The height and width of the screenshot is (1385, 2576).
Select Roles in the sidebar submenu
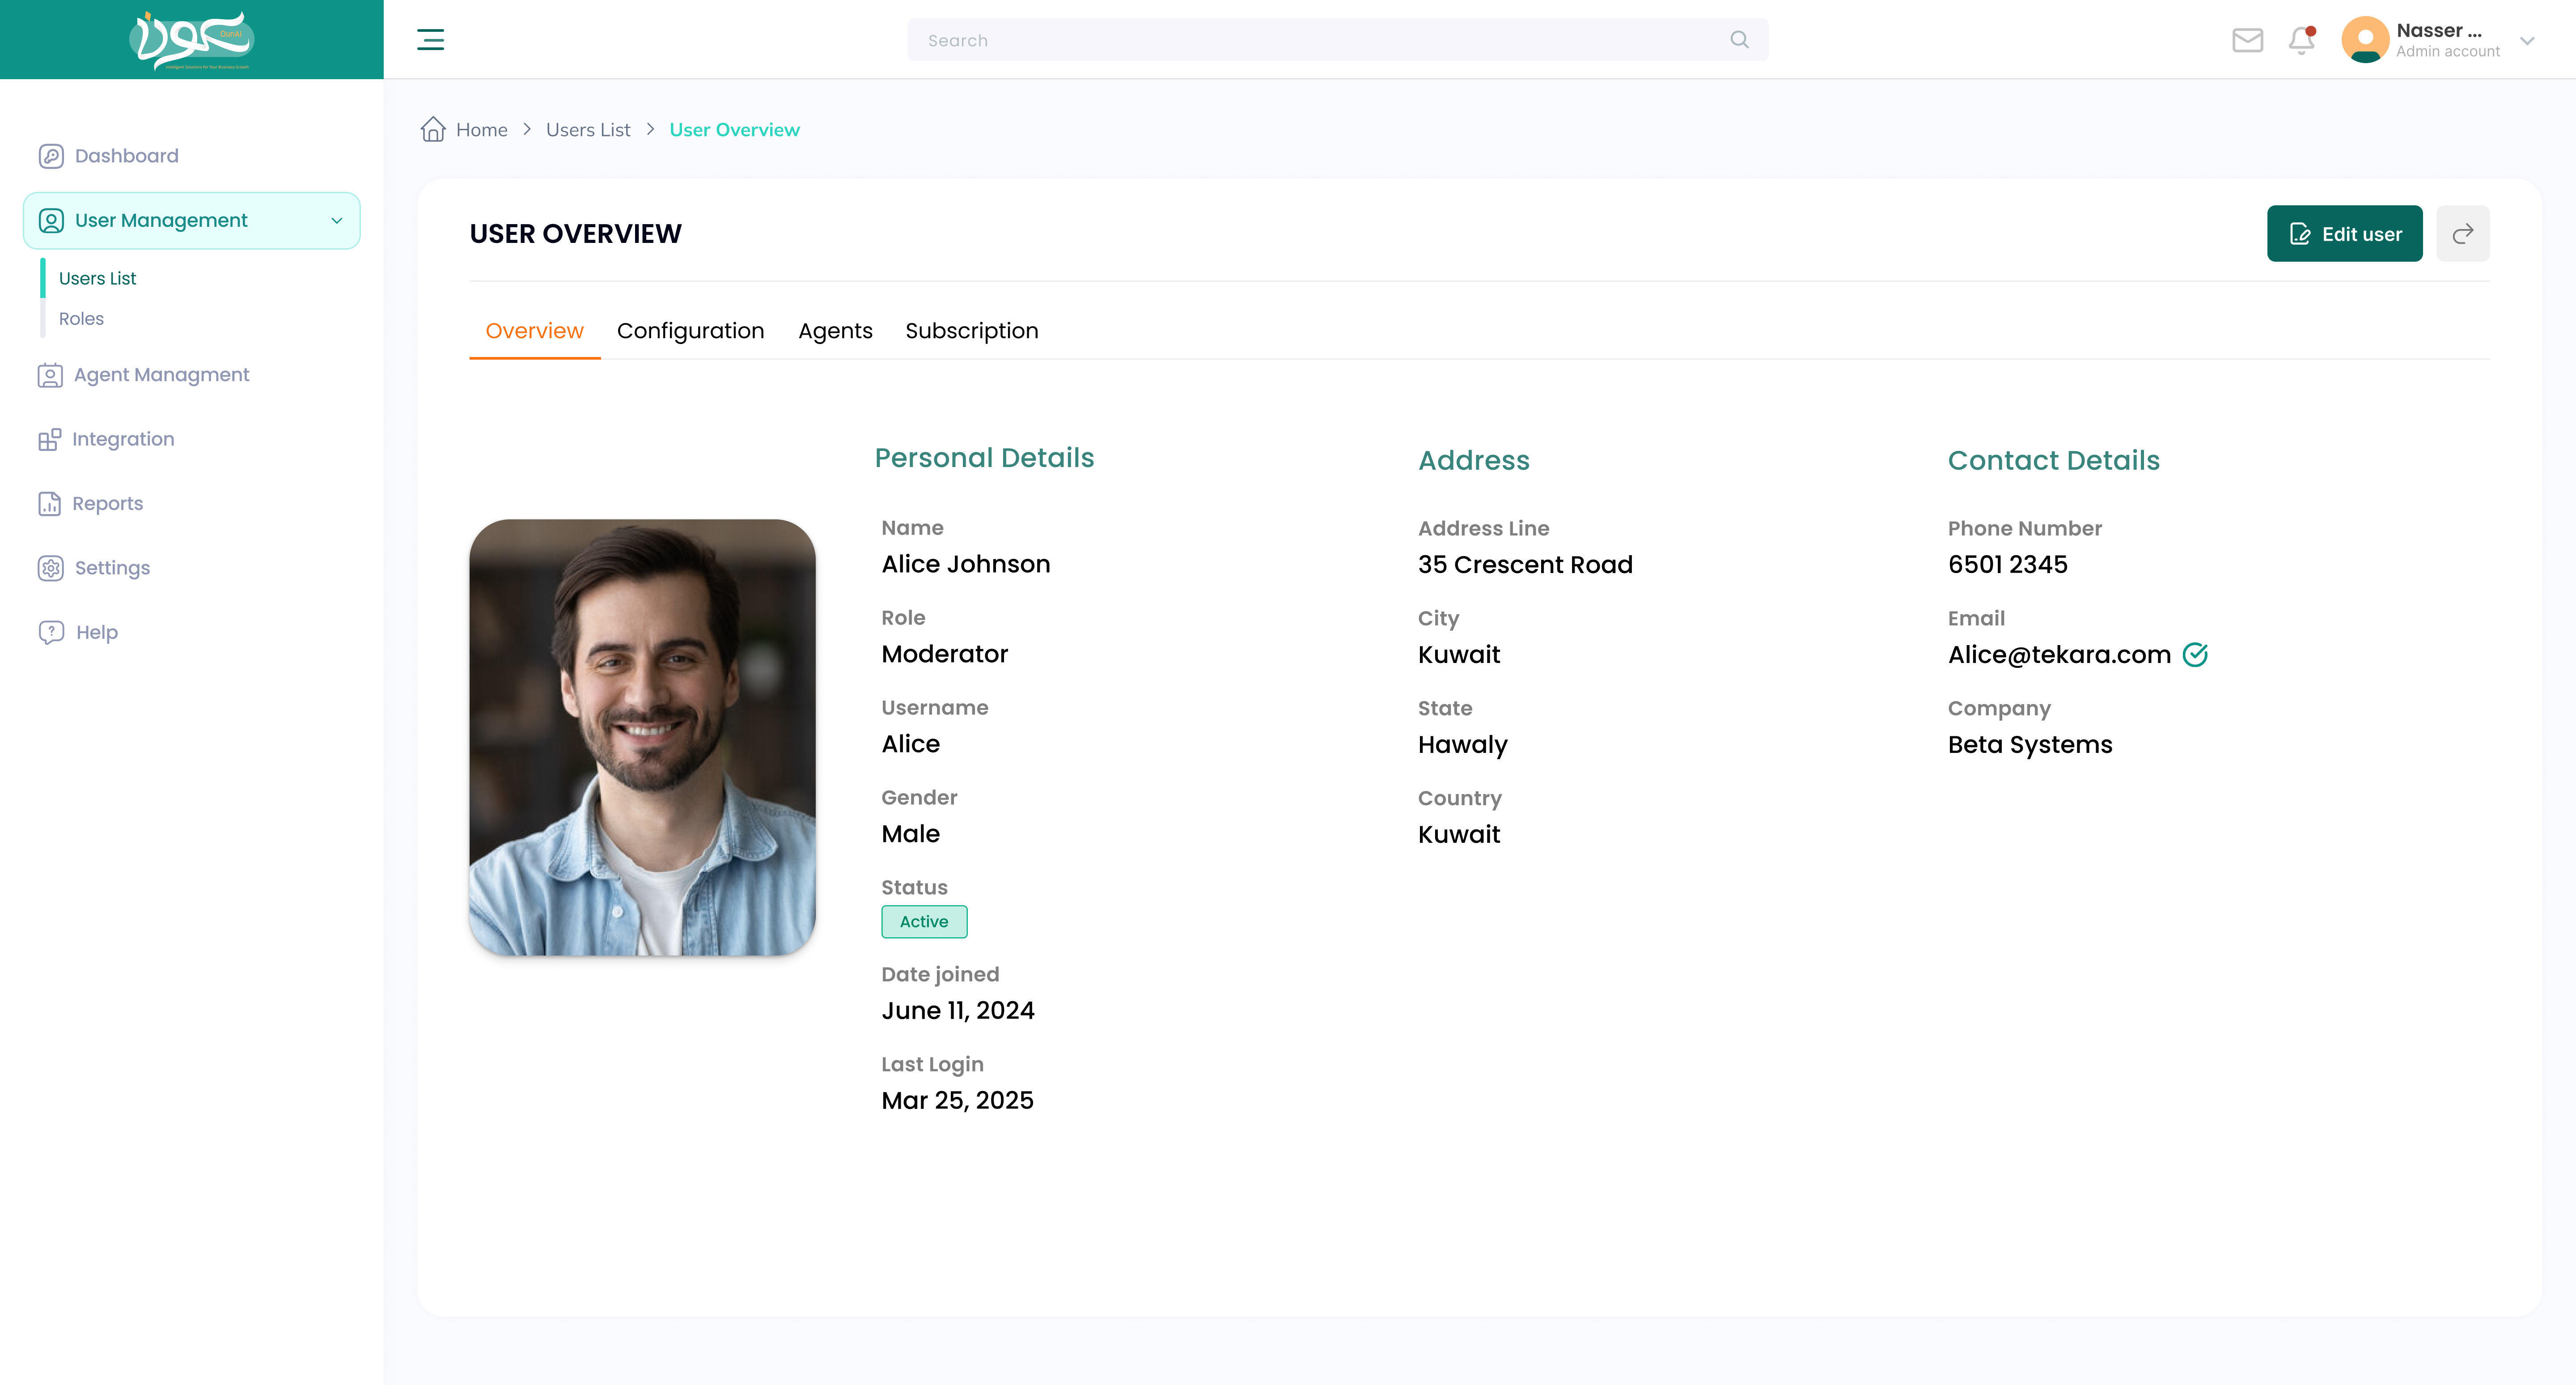click(81, 319)
